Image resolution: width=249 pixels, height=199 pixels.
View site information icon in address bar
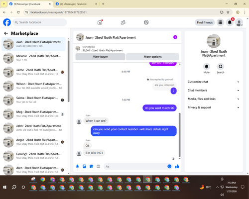pos(27,12)
